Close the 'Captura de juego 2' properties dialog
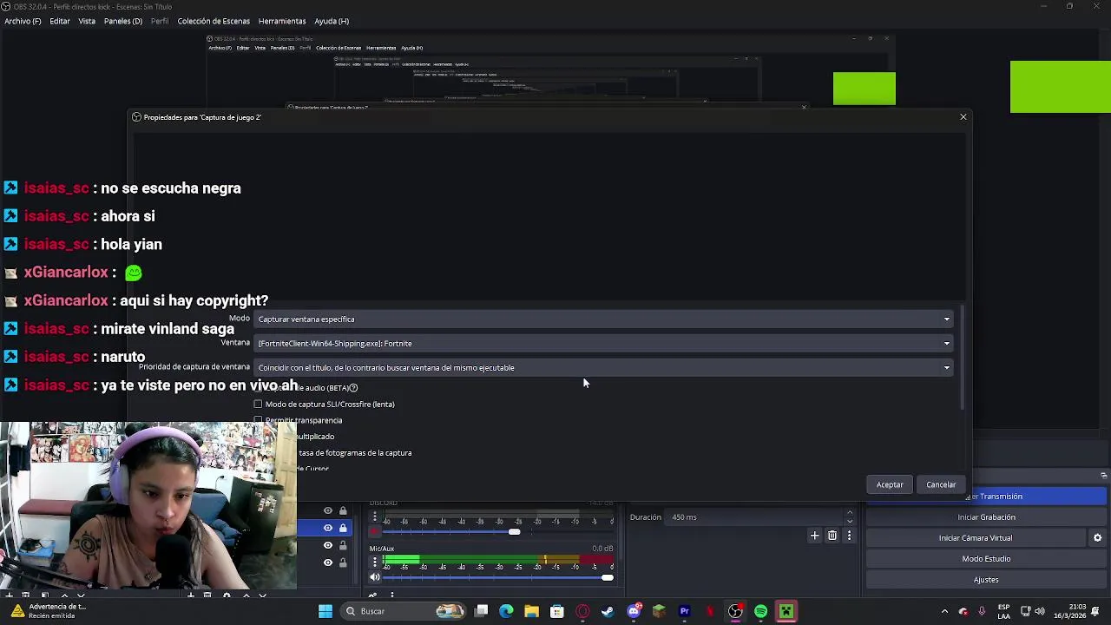This screenshot has height=625, width=1111. pos(963,117)
